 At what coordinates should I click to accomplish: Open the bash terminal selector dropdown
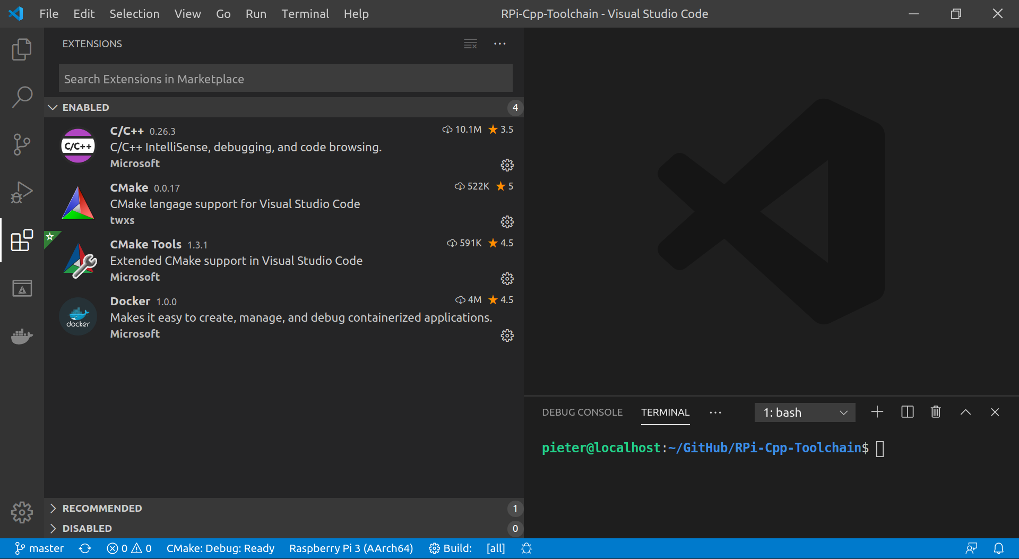tap(805, 412)
